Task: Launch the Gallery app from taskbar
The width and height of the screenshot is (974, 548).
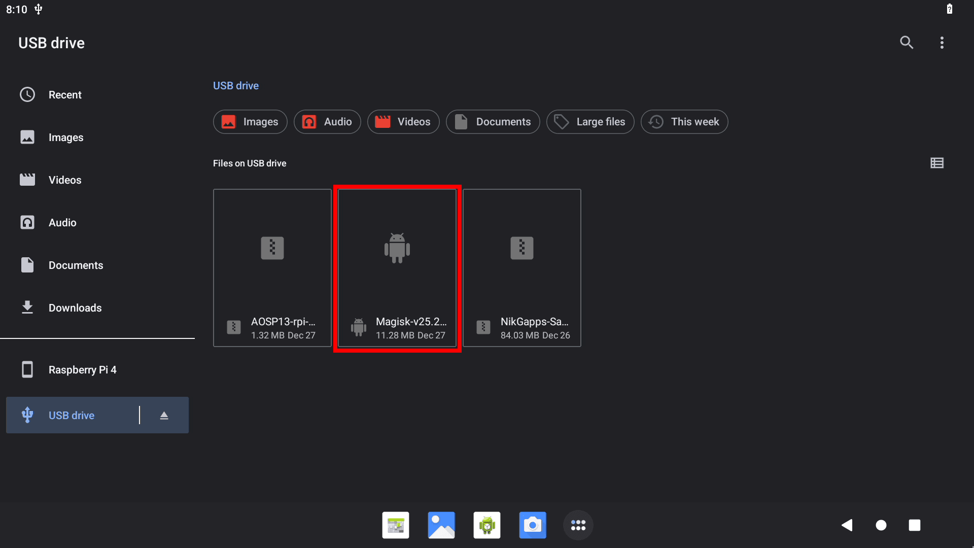Action: tap(441, 525)
